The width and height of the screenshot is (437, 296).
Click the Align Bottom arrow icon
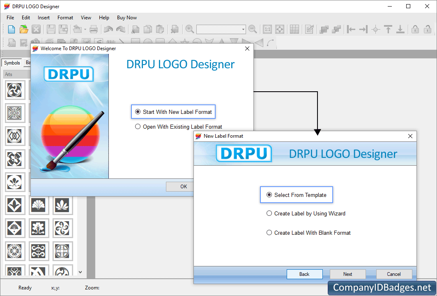coord(400,29)
